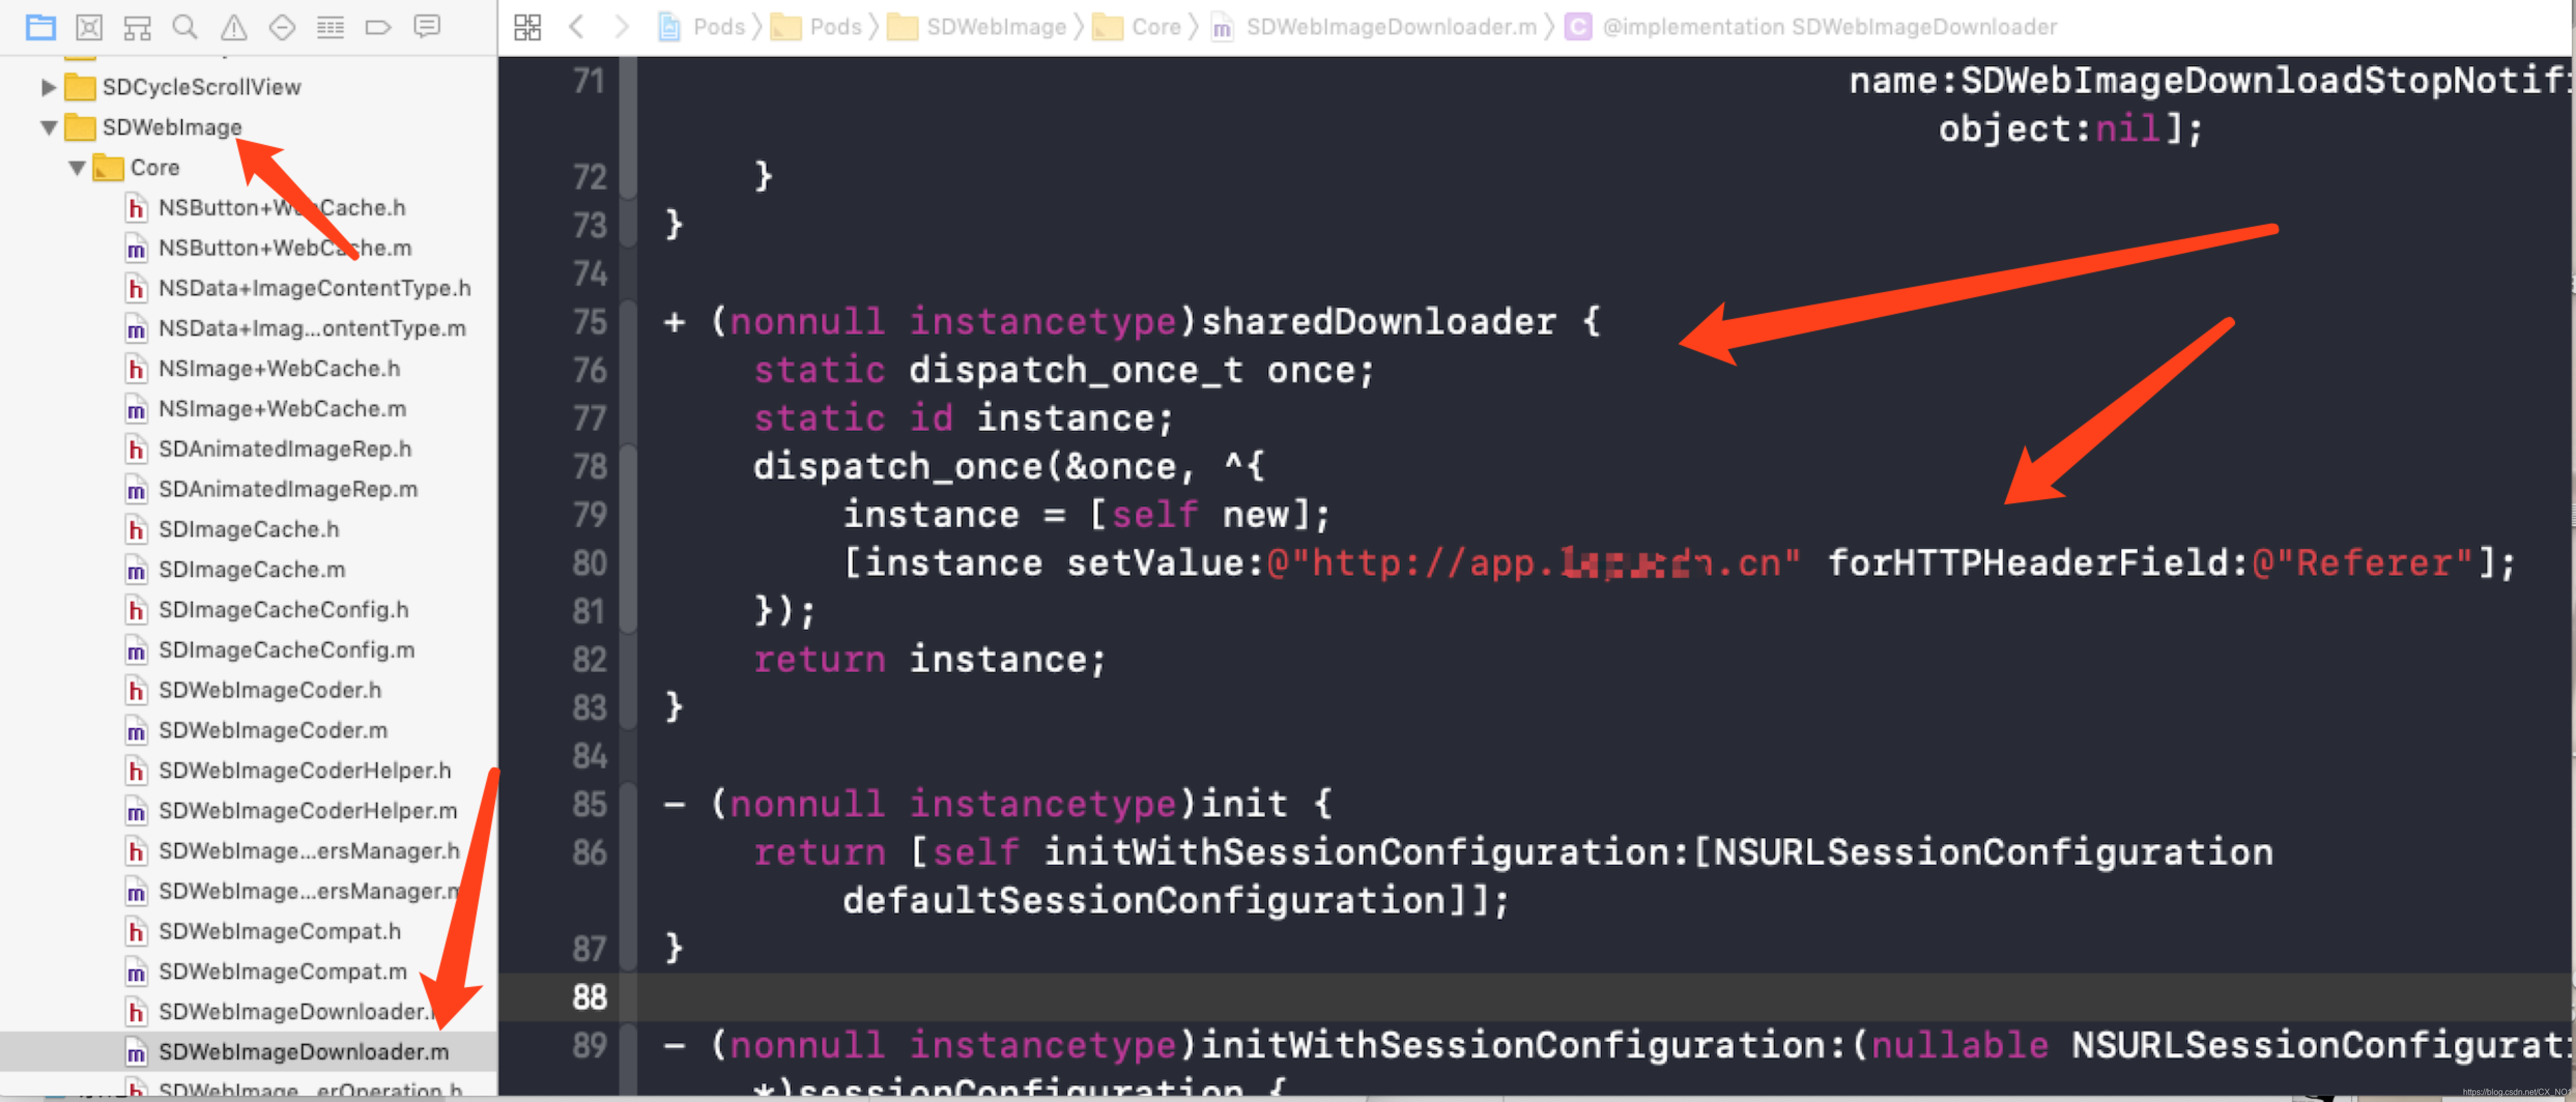
Task: Click line number 80 in the gutter
Action: [589, 562]
